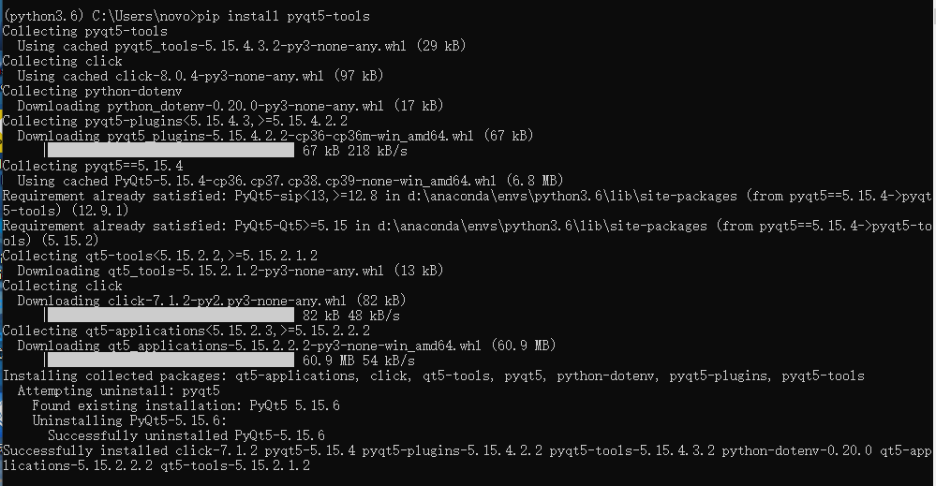Click the "Collecting pyqt5==5.15.4" line
This screenshot has width=936, height=486.
93,166
